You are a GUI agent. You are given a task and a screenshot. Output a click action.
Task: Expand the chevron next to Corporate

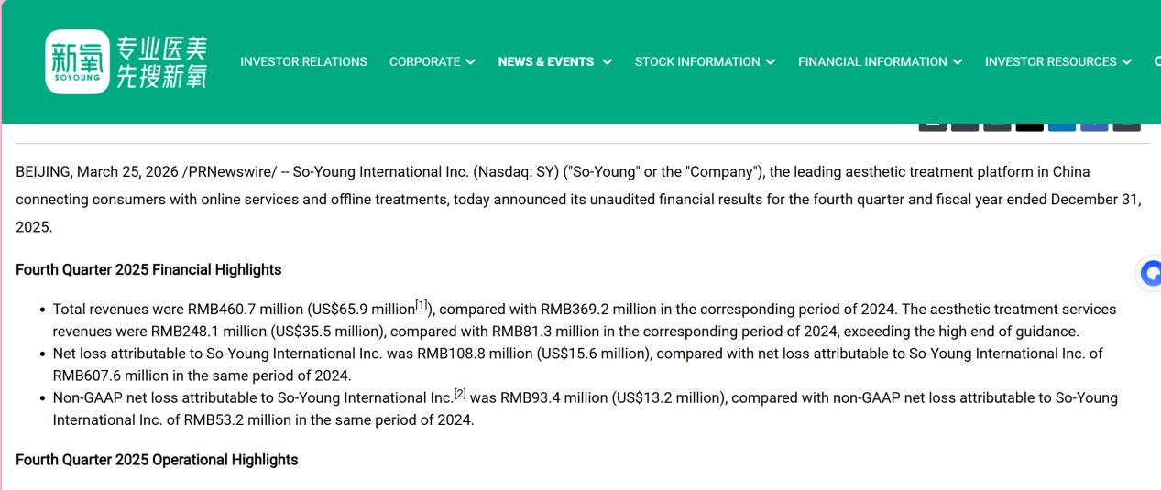(470, 62)
